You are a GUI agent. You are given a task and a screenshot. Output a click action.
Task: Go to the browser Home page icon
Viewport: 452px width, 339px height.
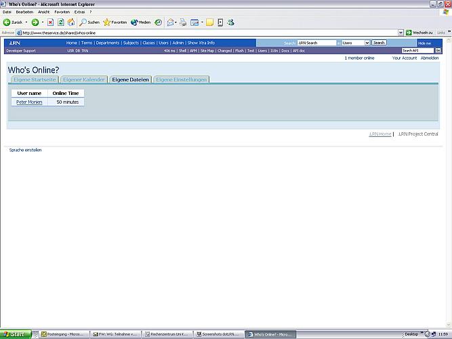click(x=71, y=22)
